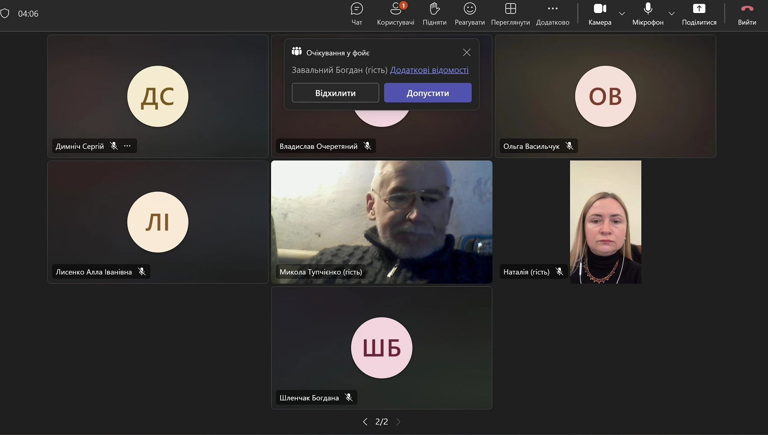The image size is (768, 435).
Task: Open the Chat panel
Action: [356, 14]
